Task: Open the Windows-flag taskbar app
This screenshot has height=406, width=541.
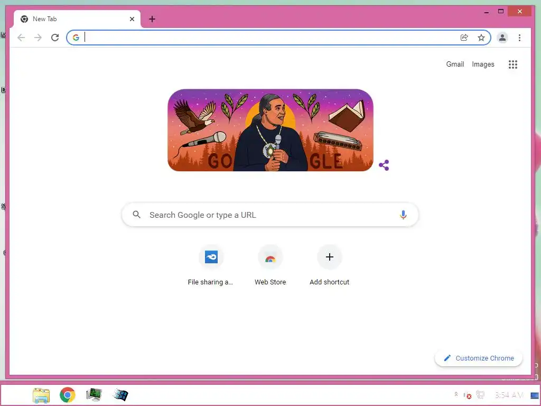Action: tap(120, 395)
